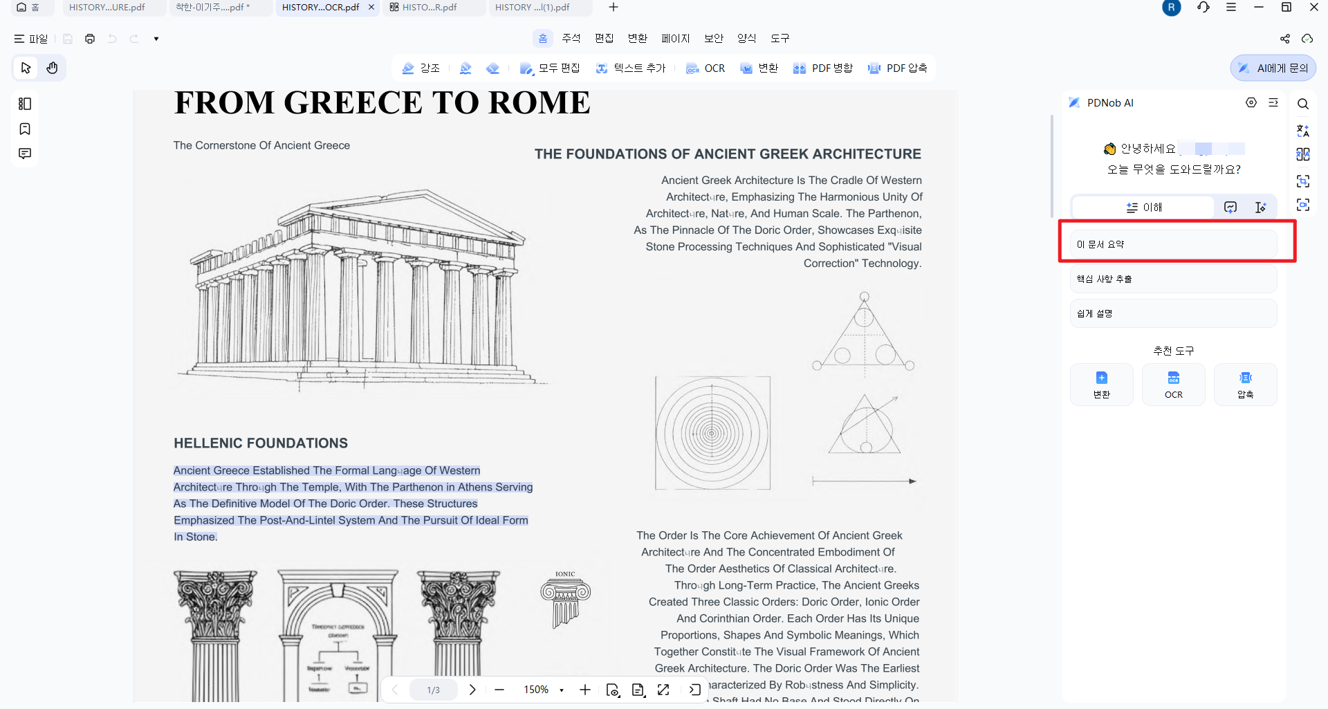Go to the next page arrow
Image resolution: width=1328 pixels, height=709 pixels.
(472, 690)
